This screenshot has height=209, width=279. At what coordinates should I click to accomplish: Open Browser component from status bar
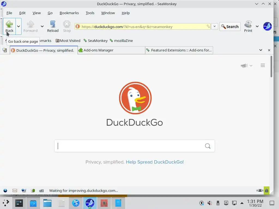(5, 191)
